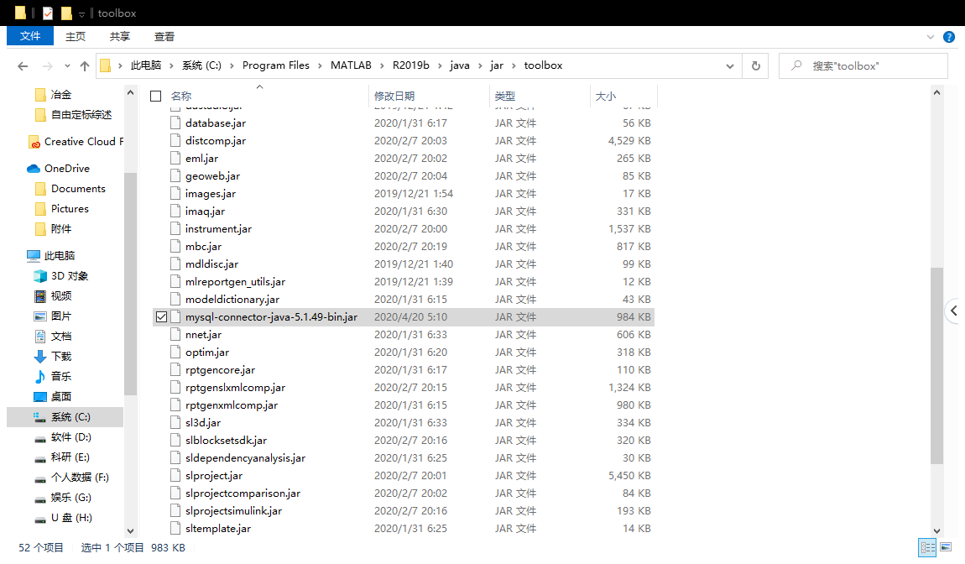The width and height of the screenshot is (965, 564).
Task: Open recent locations dropdown arrow
Action: 67,65
